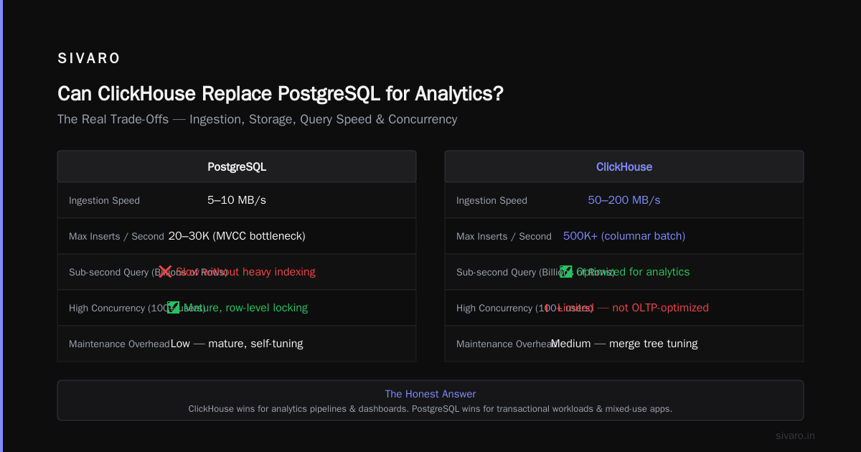Image resolution: width=861 pixels, height=452 pixels.
Task: Click 'Mature, row-level locking' text
Action: click(x=245, y=308)
